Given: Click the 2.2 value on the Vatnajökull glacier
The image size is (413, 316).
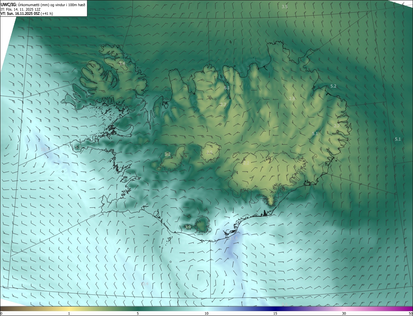Looking at the screenshot, I should (x=246, y=163).
